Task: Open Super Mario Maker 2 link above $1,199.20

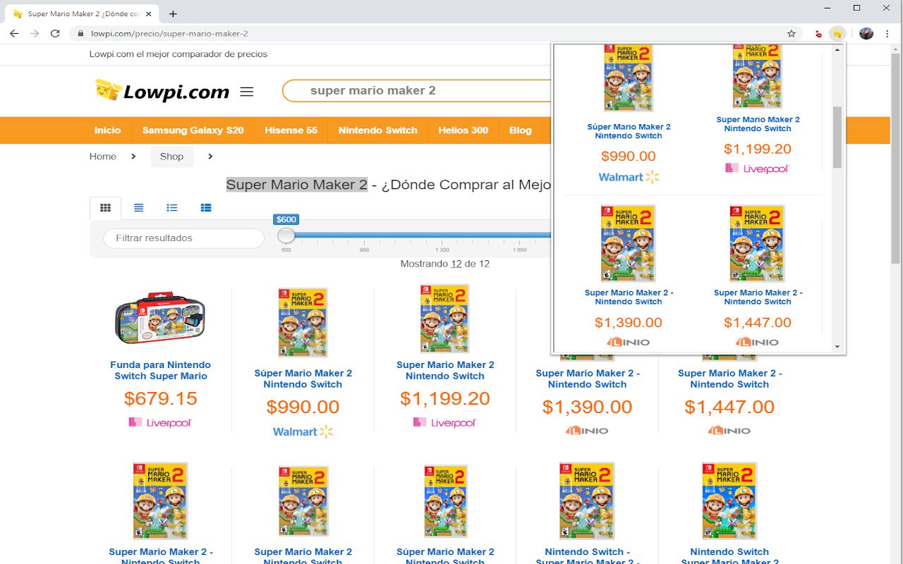Action: [x=445, y=370]
